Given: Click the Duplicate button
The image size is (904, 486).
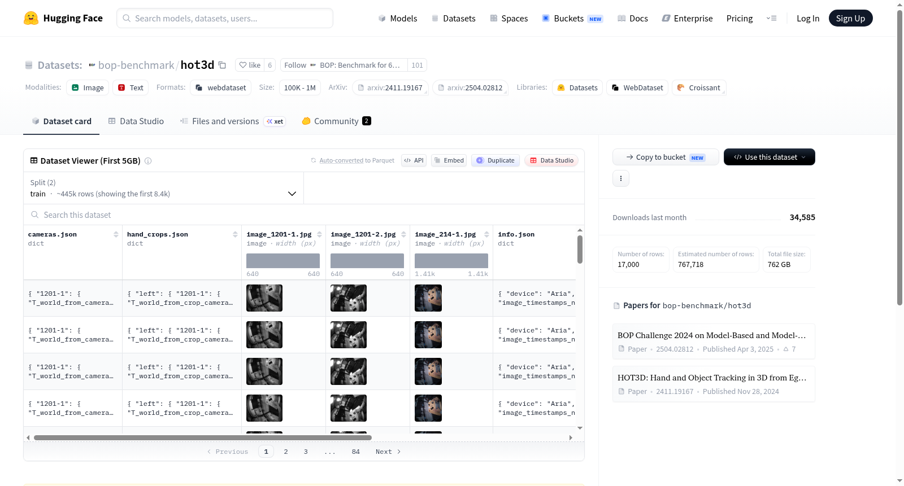Looking at the screenshot, I should pyautogui.click(x=496, y=160).
